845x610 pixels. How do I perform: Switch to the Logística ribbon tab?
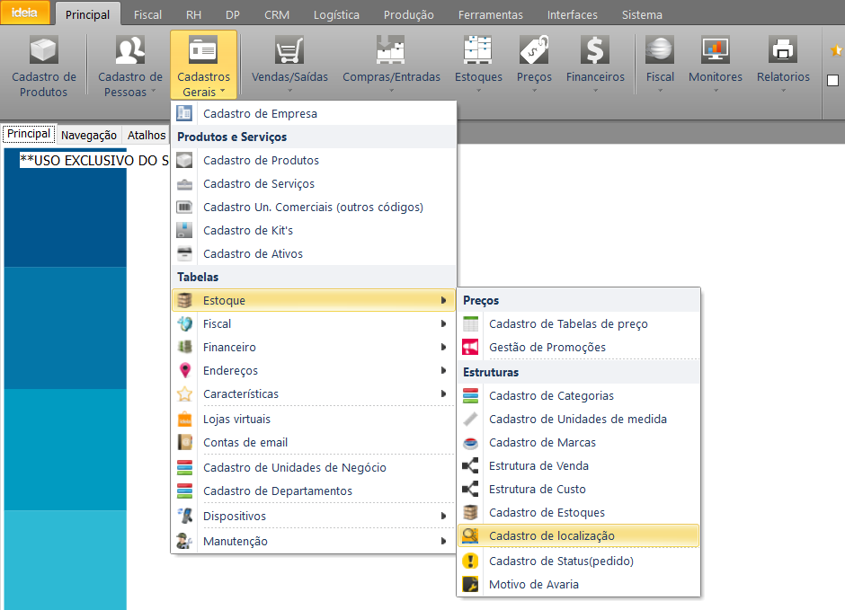(336, 14)
